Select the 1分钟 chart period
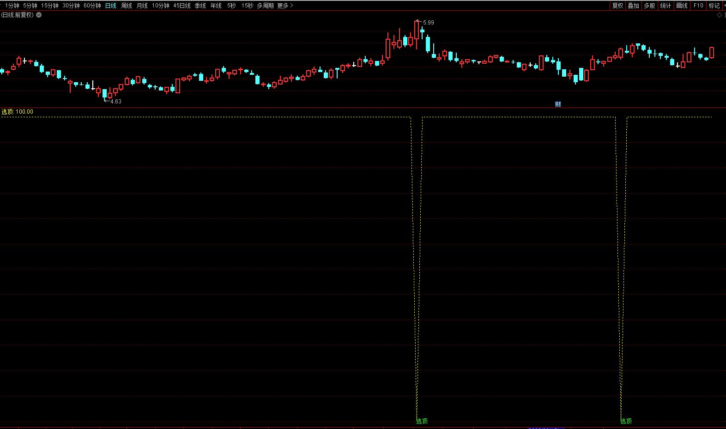726x429 pixels. pos(12,6)
